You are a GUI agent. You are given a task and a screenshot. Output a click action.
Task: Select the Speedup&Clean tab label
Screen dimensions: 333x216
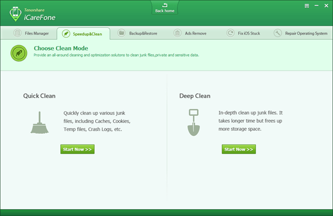[x=87, y=34]
